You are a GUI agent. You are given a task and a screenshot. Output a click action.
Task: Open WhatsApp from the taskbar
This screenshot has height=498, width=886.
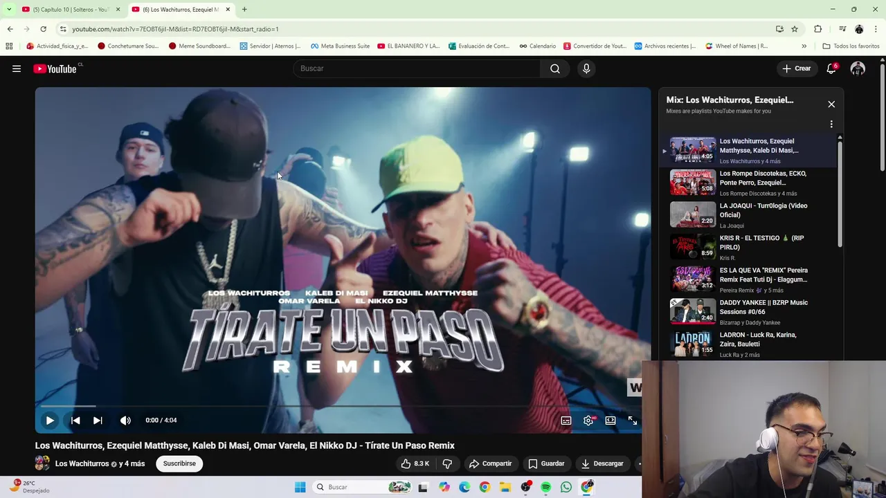(x=566, y=487)
